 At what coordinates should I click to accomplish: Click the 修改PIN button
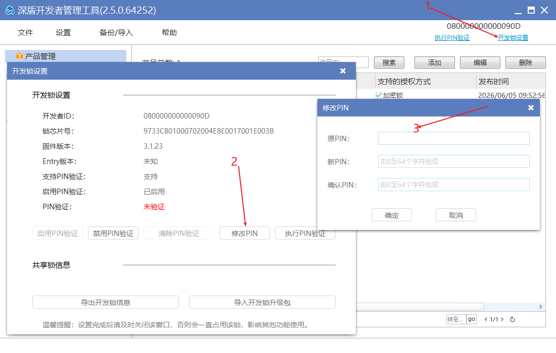[x=245, y=233]
